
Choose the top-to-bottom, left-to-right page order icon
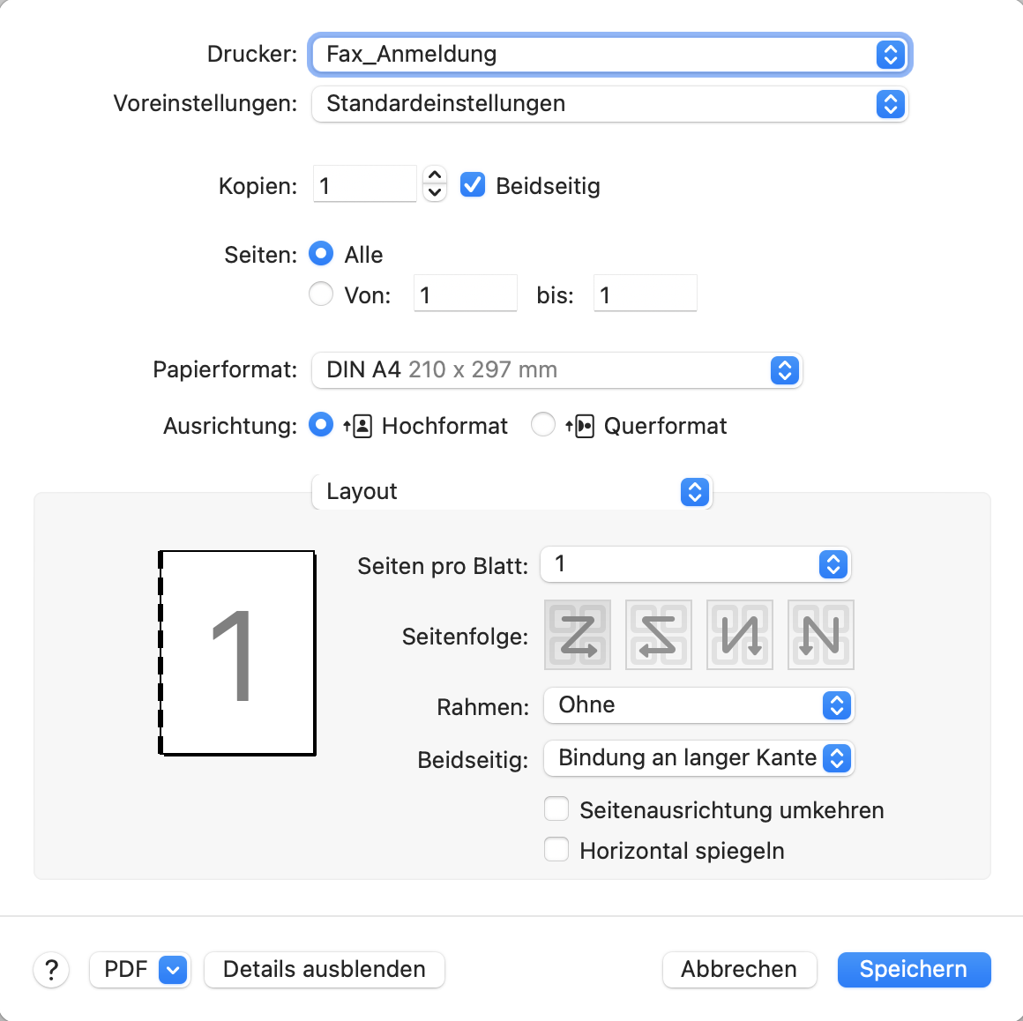tap(740, 635)
